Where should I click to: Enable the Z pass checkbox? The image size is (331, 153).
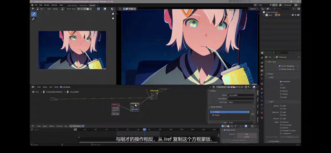(x=281, y=85)
